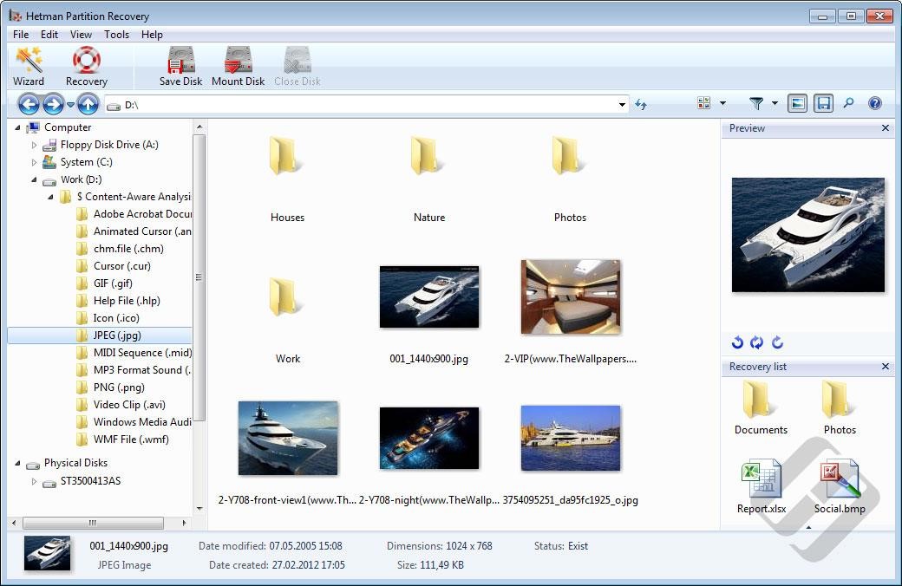Start the Recovery tool
Screen dimensions: 902x586
tap(86, 65)
